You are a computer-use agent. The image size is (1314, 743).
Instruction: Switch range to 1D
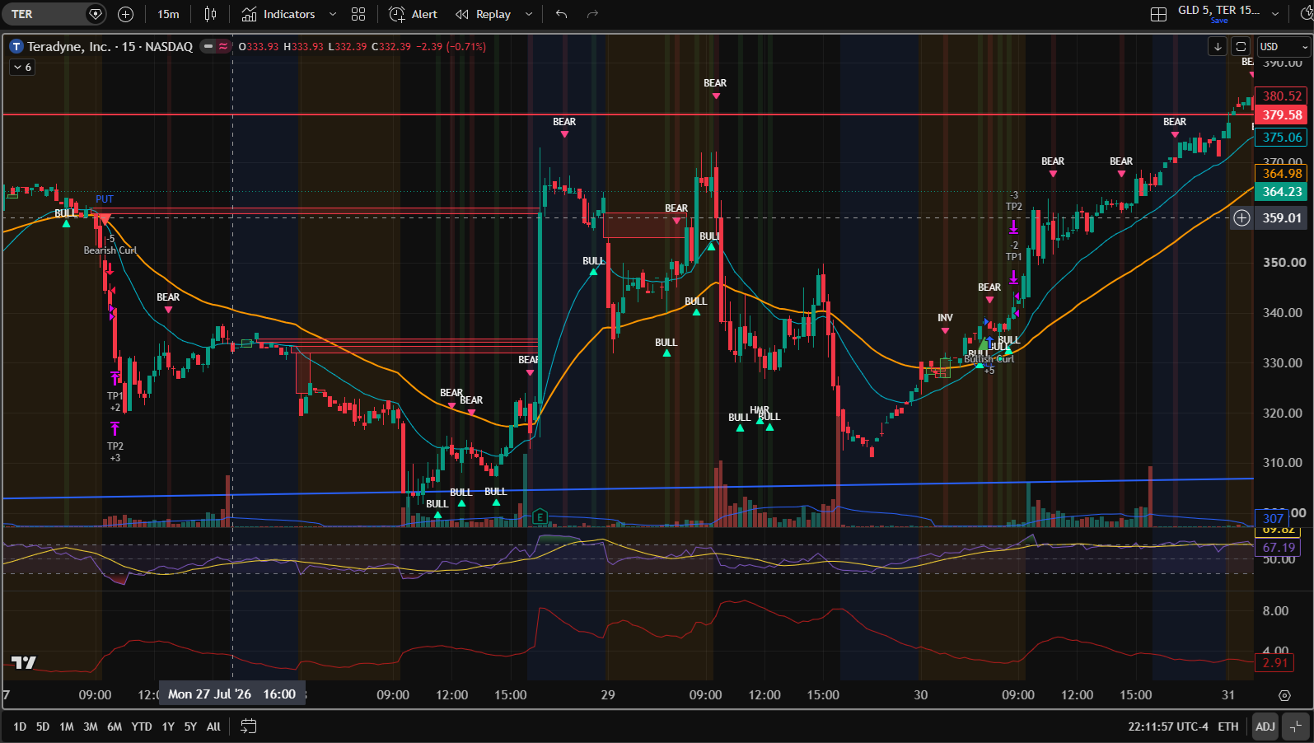point(20,727)
